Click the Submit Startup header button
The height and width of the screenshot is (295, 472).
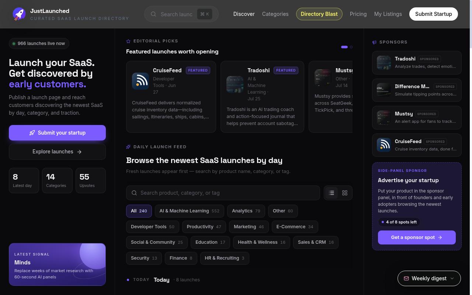[434, 14]
